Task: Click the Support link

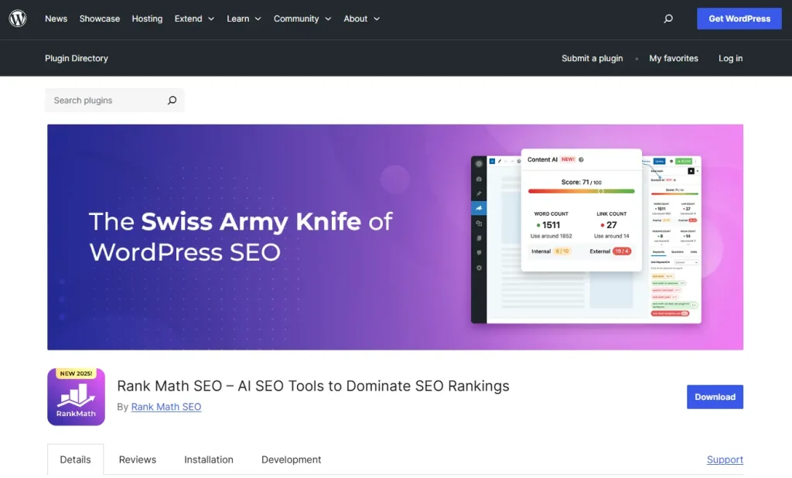Action: point(725,459)
